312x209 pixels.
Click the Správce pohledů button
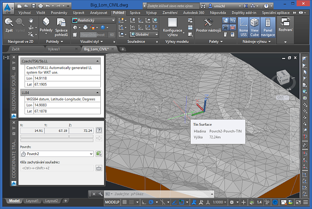(x=61, y=28)
